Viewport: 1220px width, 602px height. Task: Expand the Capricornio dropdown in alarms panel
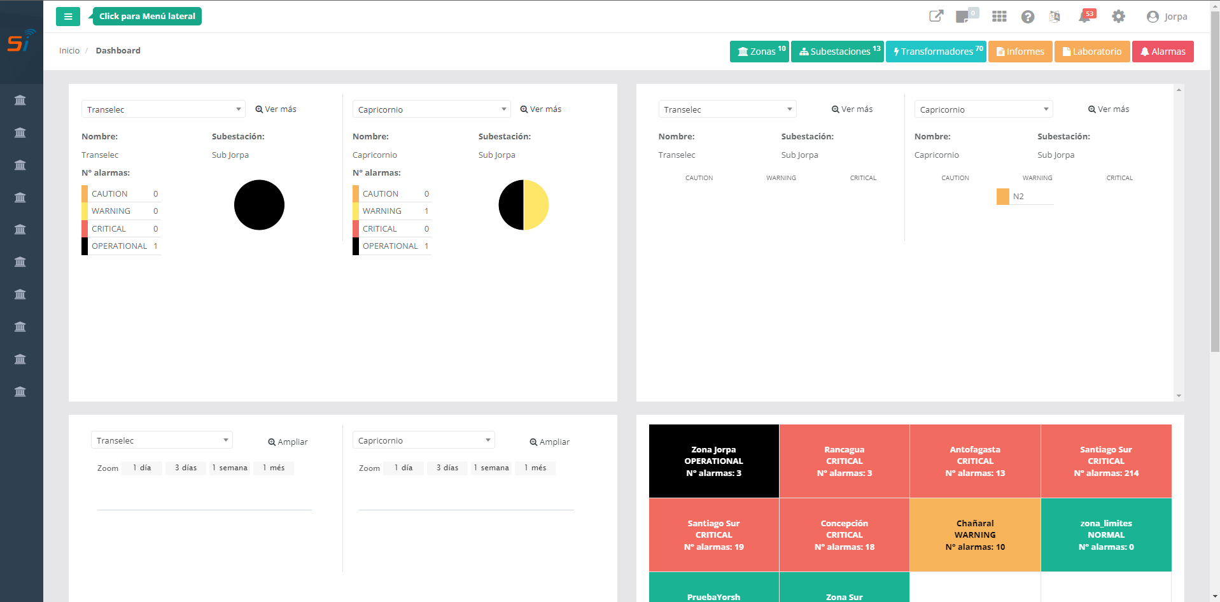tap(431, 109)
